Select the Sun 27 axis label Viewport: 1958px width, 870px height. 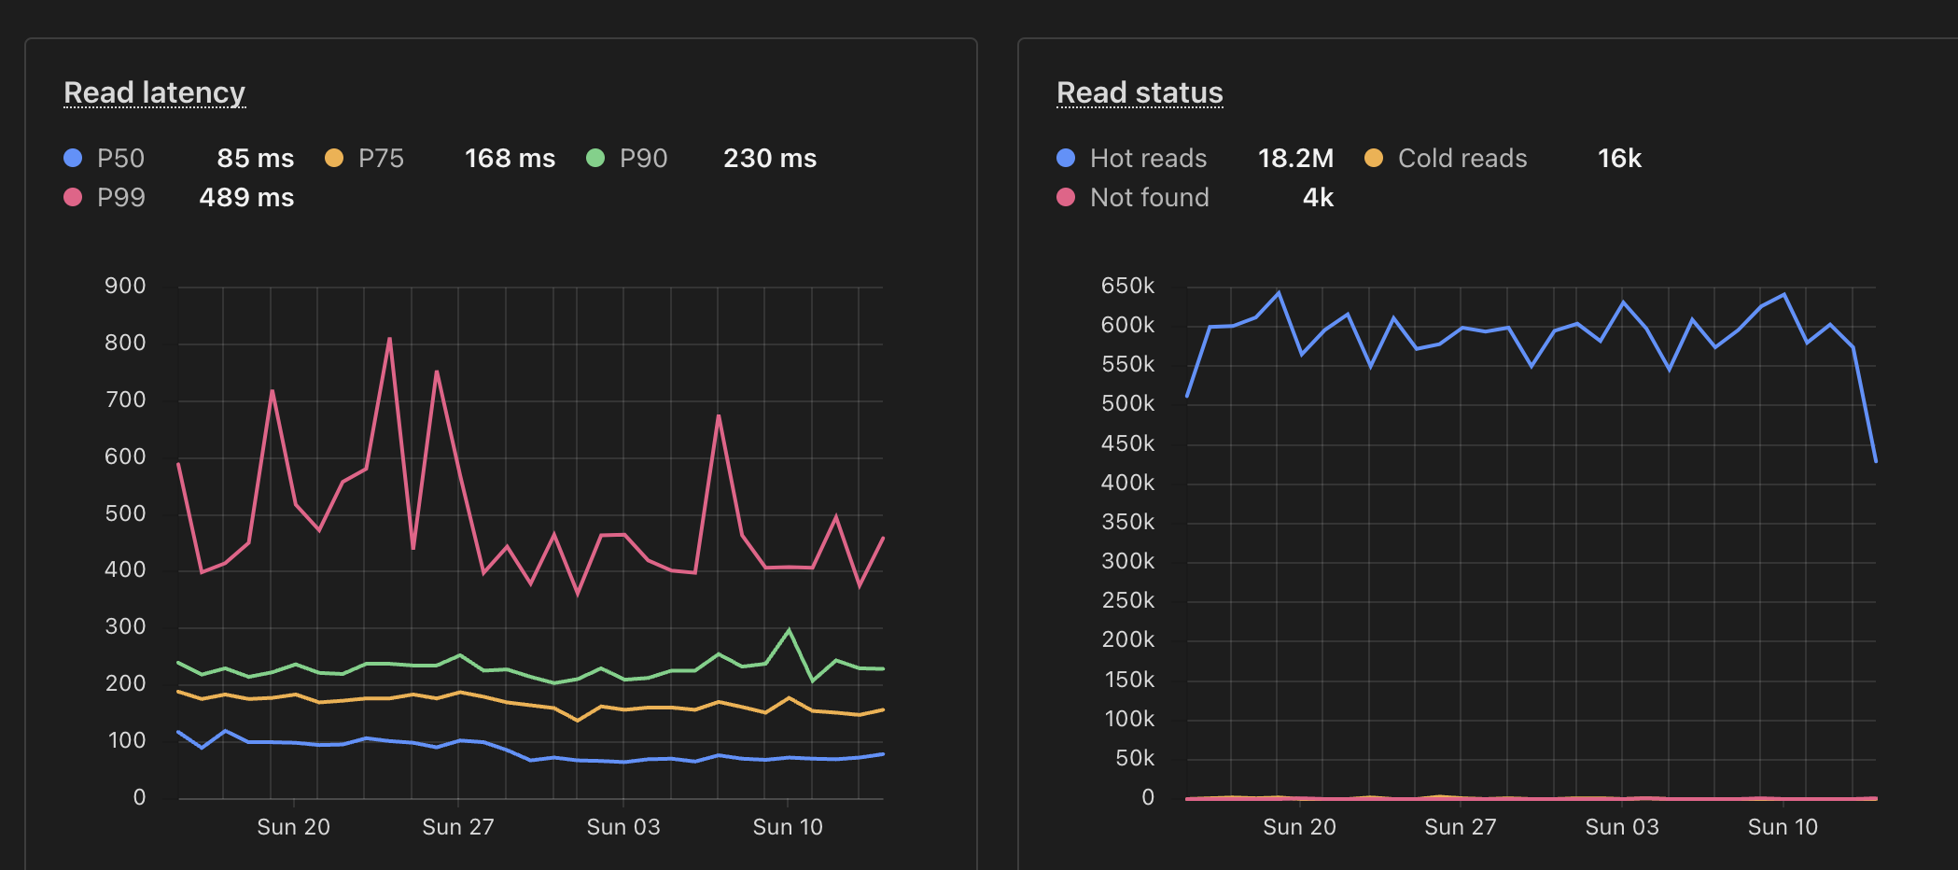click(x=459, y=826)
